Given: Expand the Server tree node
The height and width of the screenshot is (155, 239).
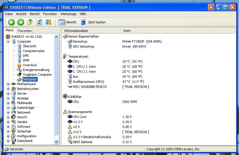Looking at the screenshot, I should coord(8,93).
